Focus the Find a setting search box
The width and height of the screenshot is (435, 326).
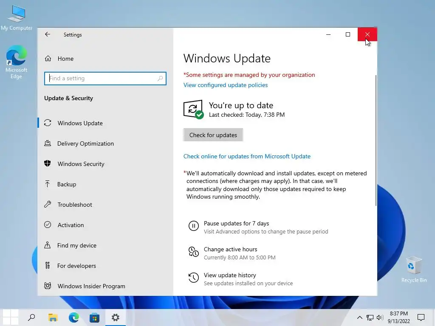coord(105,79)
